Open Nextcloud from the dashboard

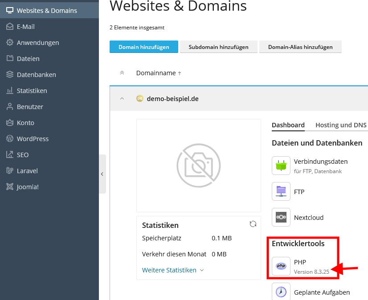point(281,217)
